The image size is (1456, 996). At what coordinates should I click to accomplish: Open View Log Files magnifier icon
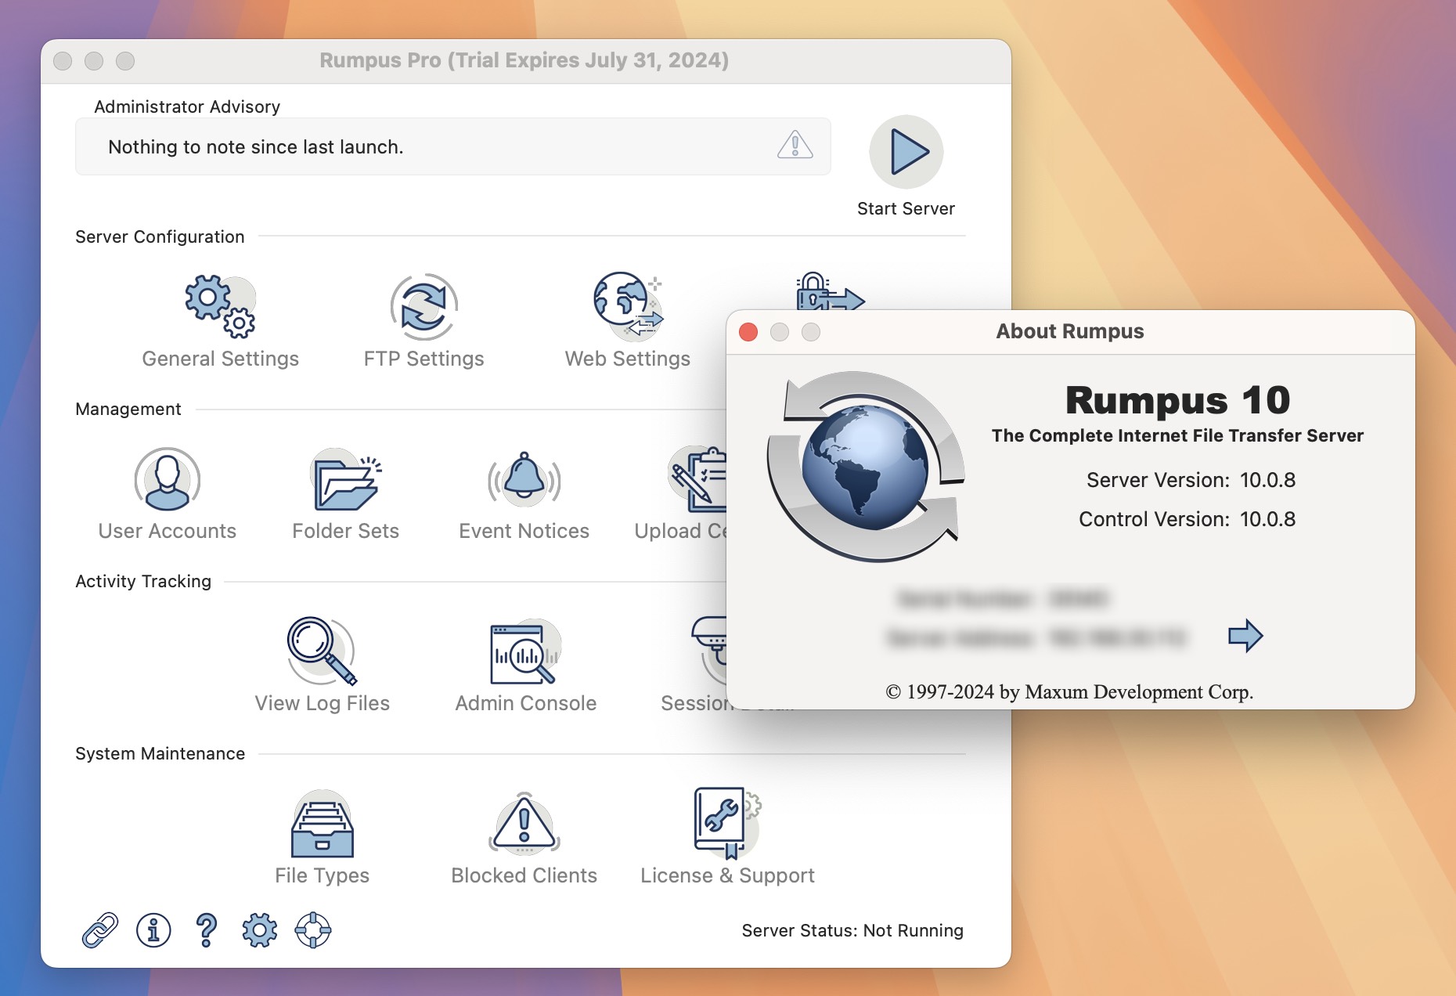click(322, 651)
